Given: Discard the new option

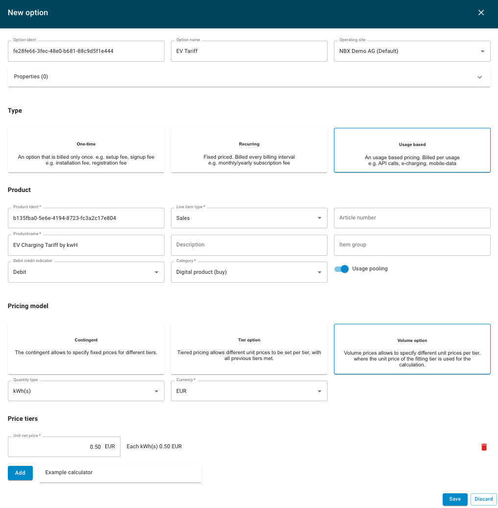Looking at the screenshot, I should point(483,499).
